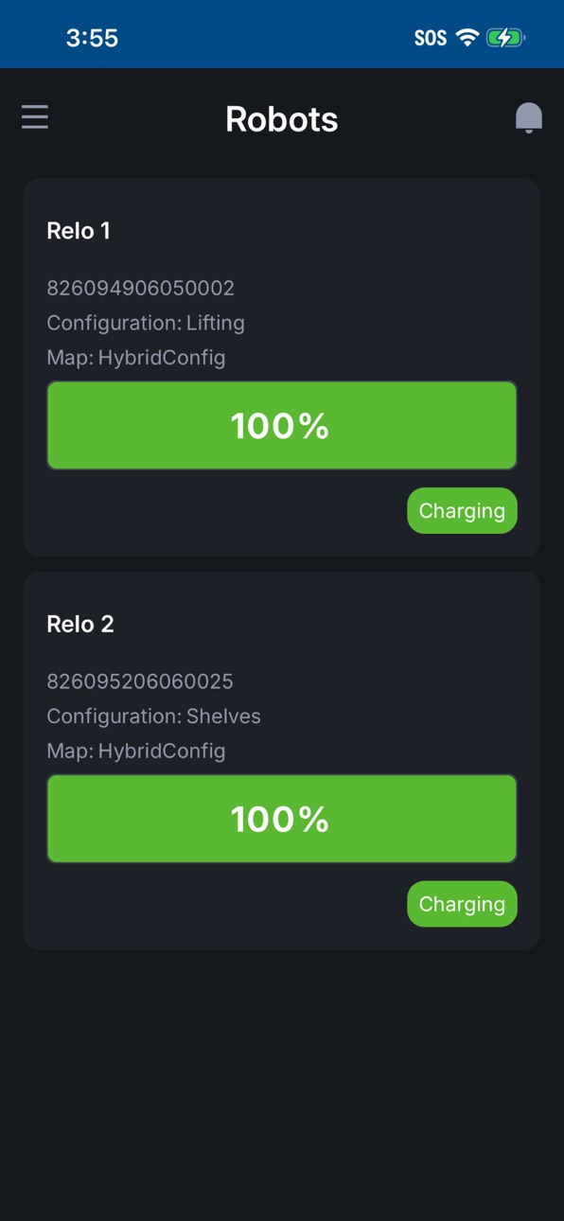Tap the 3:55 clock in status bar
The width and height of the screenshot is (564, 1221).
point(92,38)
